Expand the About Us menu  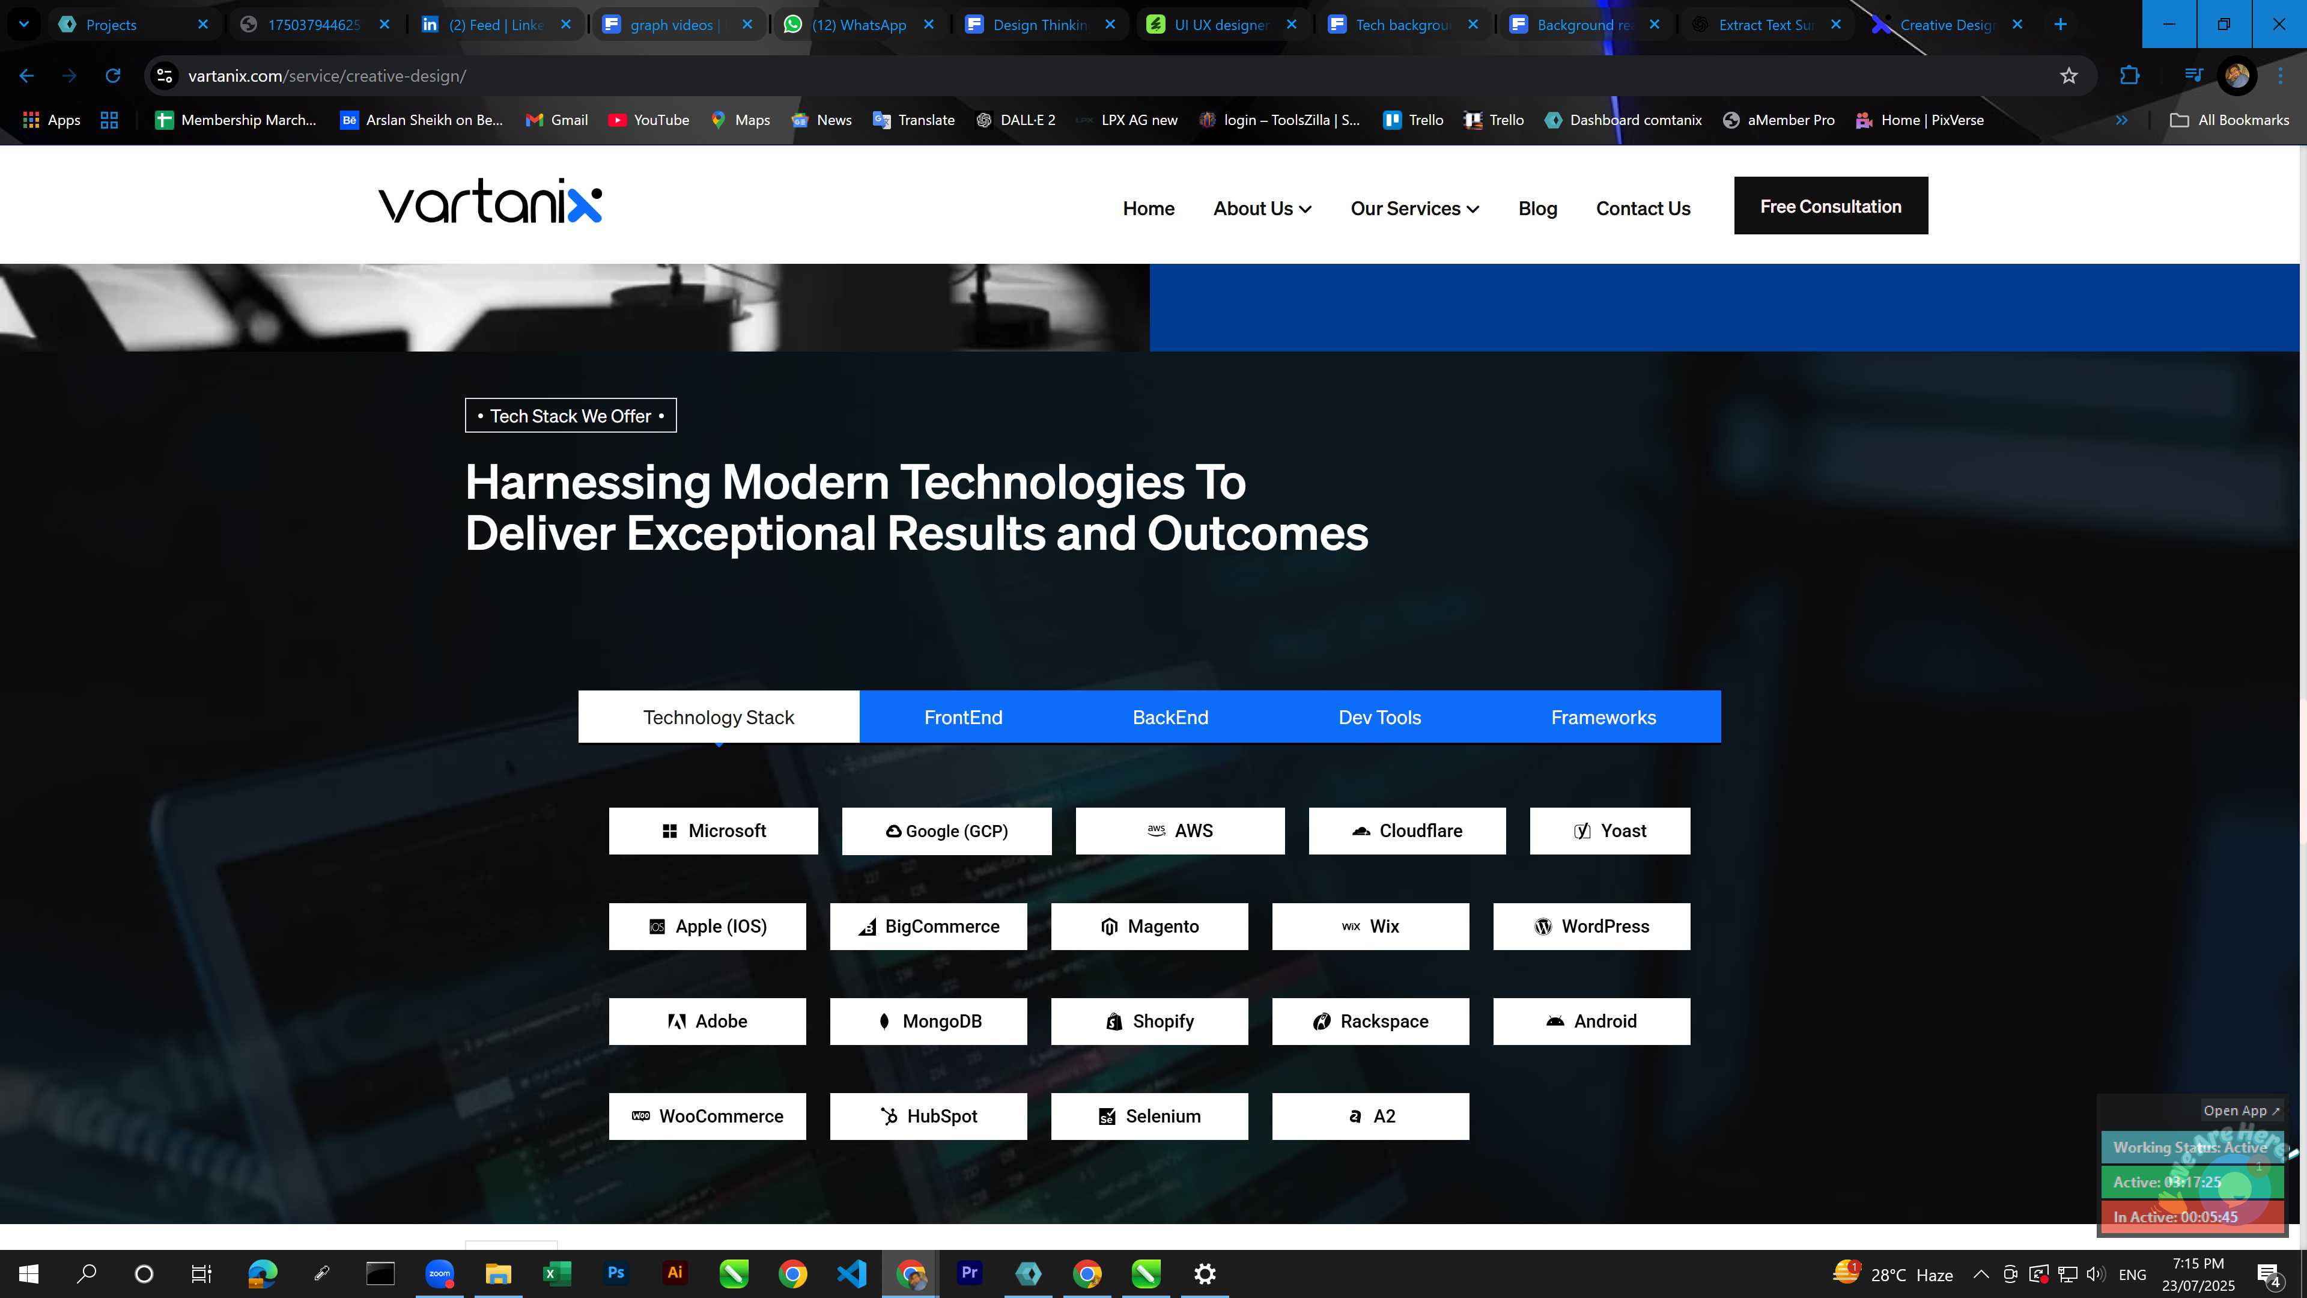click(x=1263, y=209)
